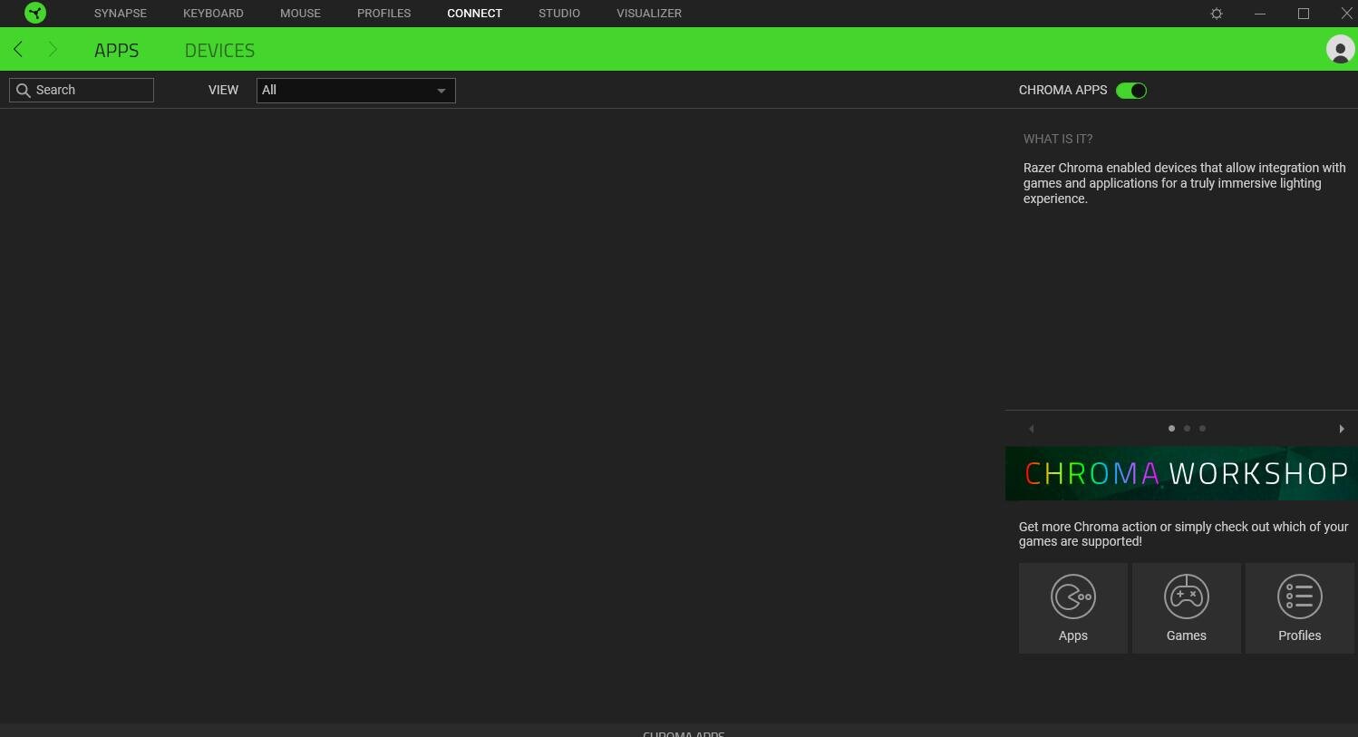Go back with the left chevron
Screen dimensions: 1358x737
pyautogui.click(x=18, y=49)
